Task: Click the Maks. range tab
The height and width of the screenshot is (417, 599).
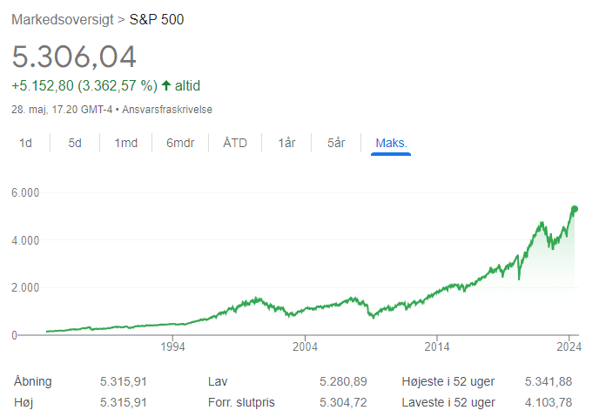Action: pos(391,143)
